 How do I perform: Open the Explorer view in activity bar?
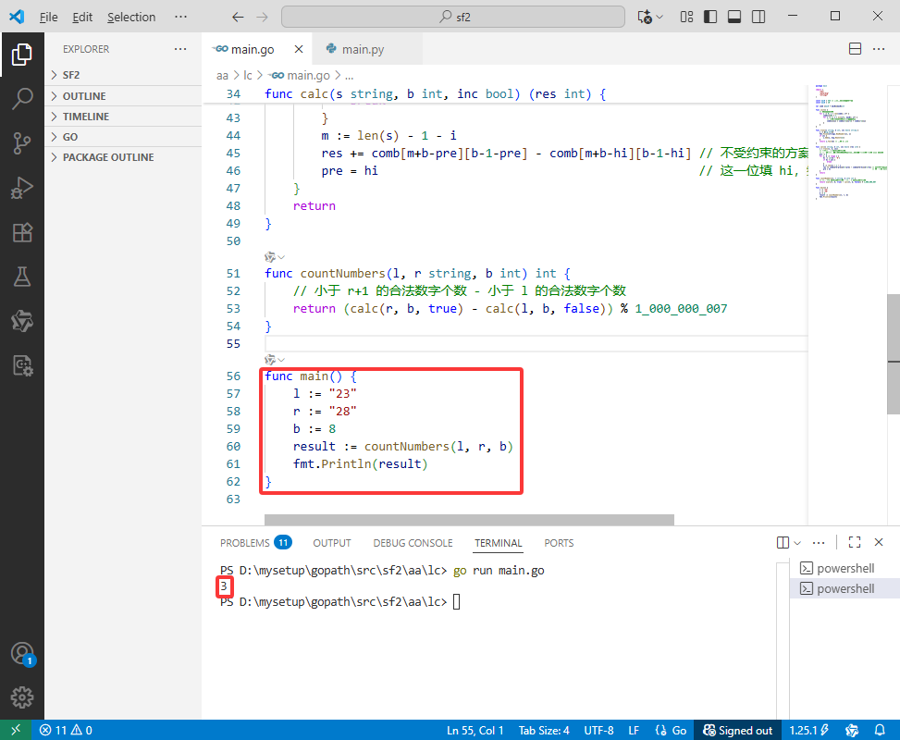[22, 55]
